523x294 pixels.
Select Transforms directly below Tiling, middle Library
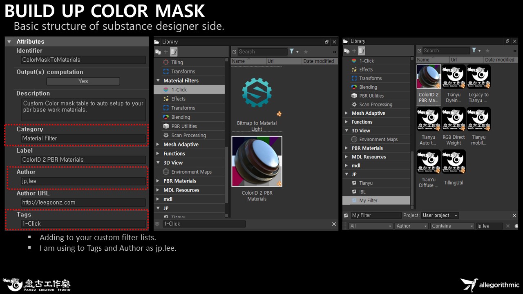(189, 71)
